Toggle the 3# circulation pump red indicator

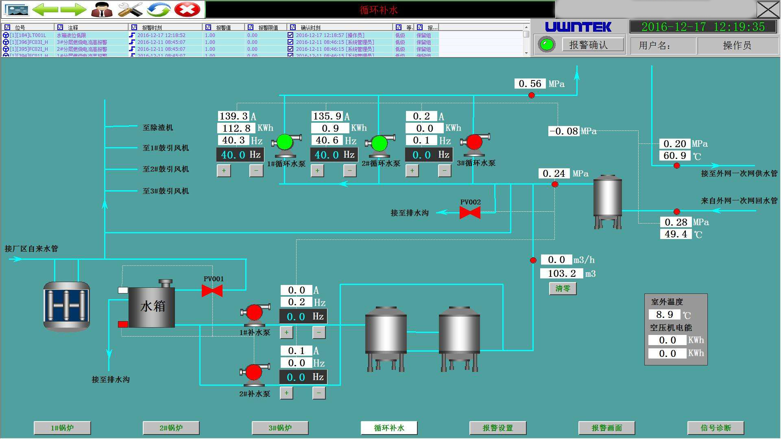474,142
